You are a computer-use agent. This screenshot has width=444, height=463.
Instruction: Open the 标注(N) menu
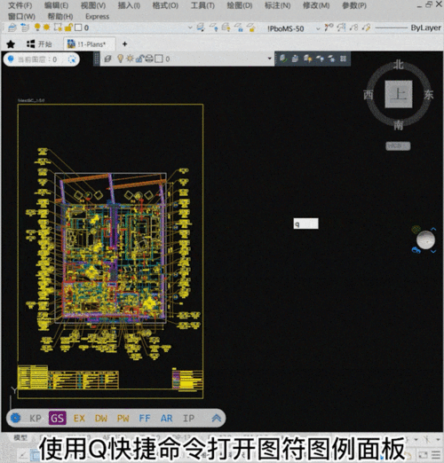point(277,5)
